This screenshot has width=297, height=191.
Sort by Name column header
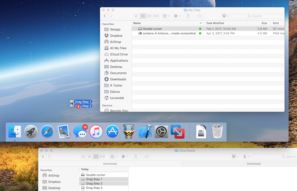point(168,23)
